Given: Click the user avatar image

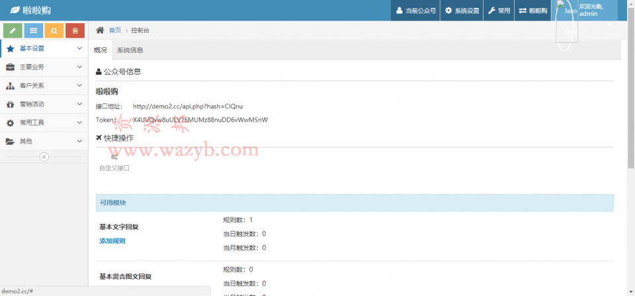Looking at the screenshot, I should [567, 21].
